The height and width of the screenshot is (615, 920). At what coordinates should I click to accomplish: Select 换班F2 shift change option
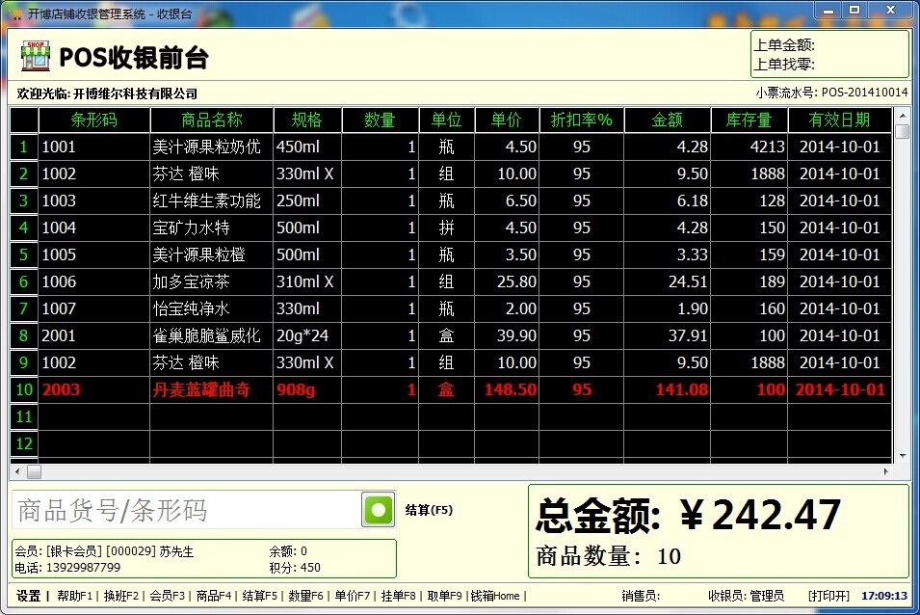[x=120, y=596]
